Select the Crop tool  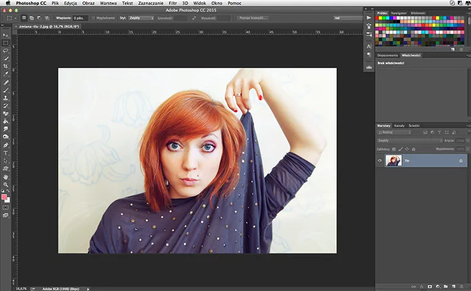pos(6,66)
